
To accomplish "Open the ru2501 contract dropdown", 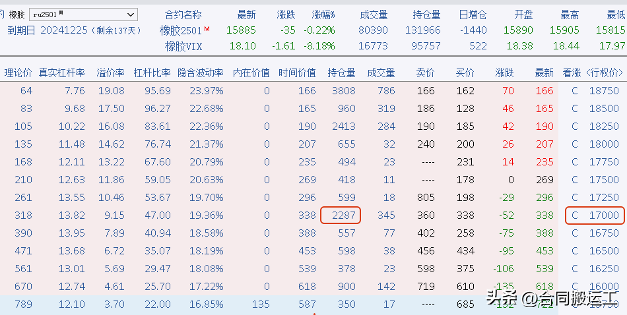I will [x=84, y=14].
